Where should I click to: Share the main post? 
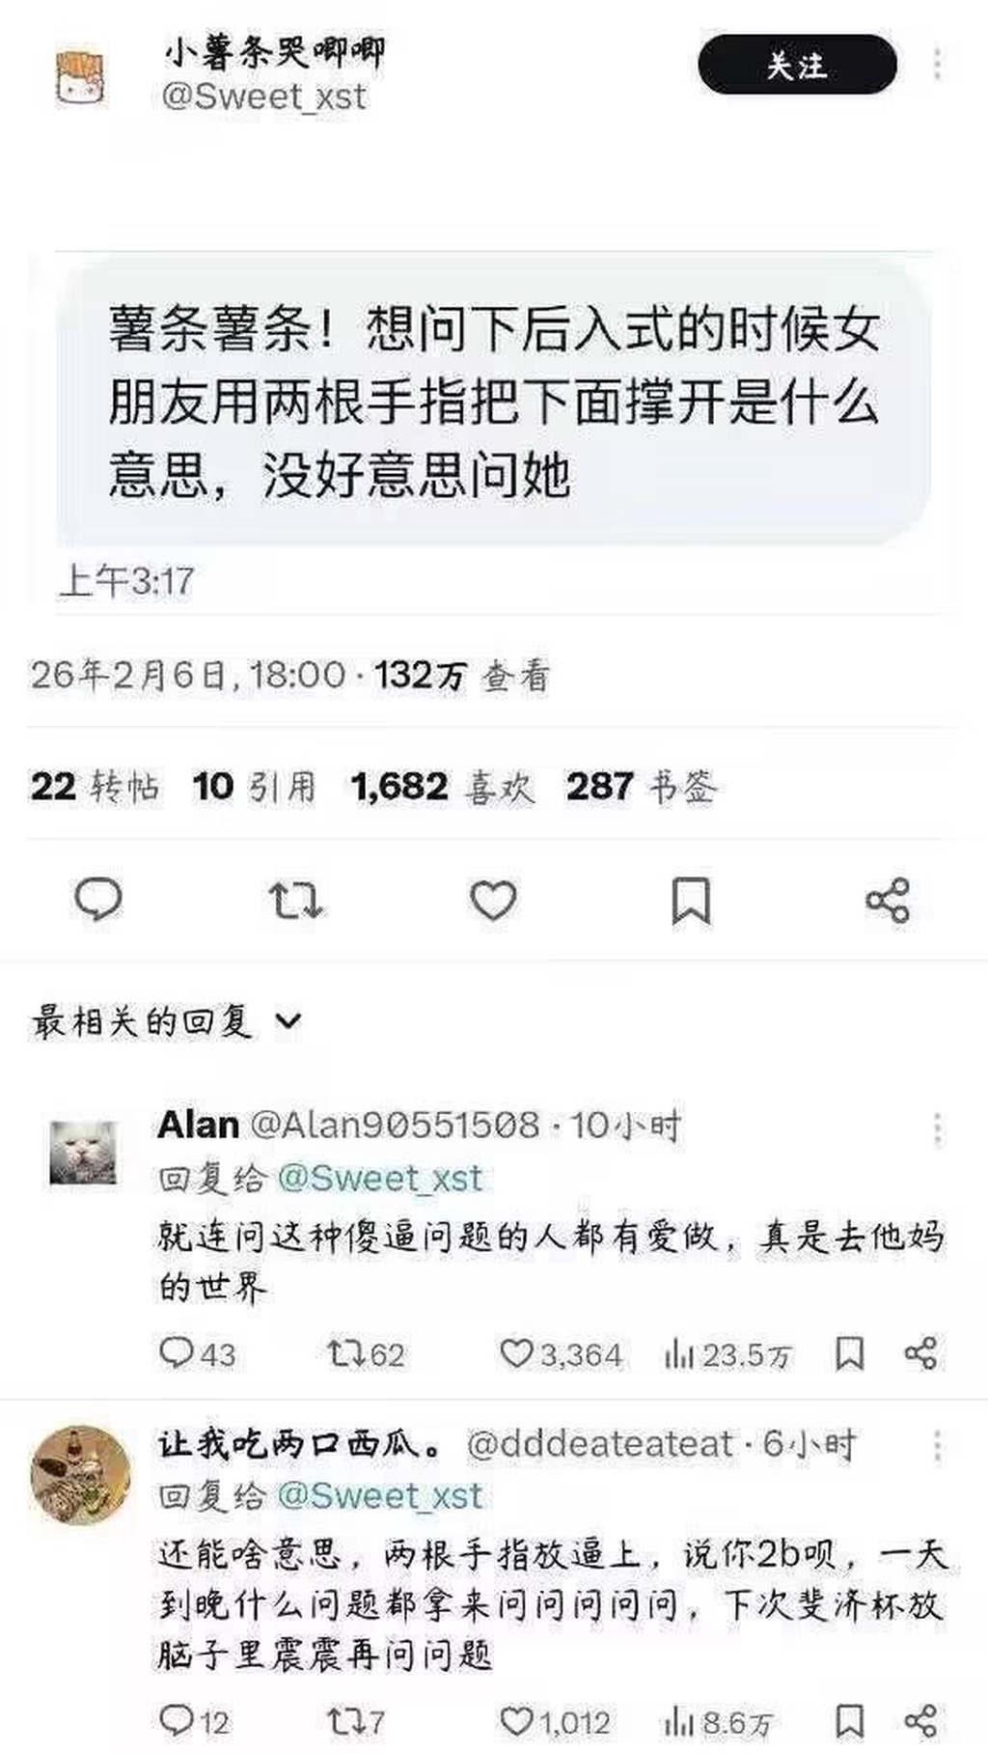coord(888,901)
